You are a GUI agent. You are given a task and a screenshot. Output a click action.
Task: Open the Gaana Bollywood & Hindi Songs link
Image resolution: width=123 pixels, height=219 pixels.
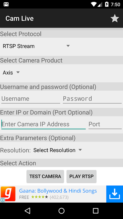click(58, 191)
